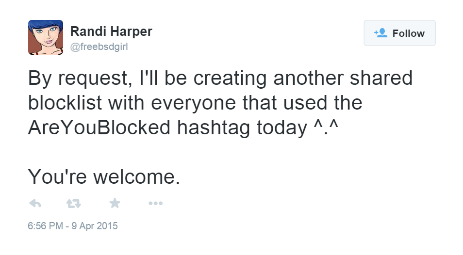
Task: Click the 6:56 PM time text
Action: click(46, 226)
